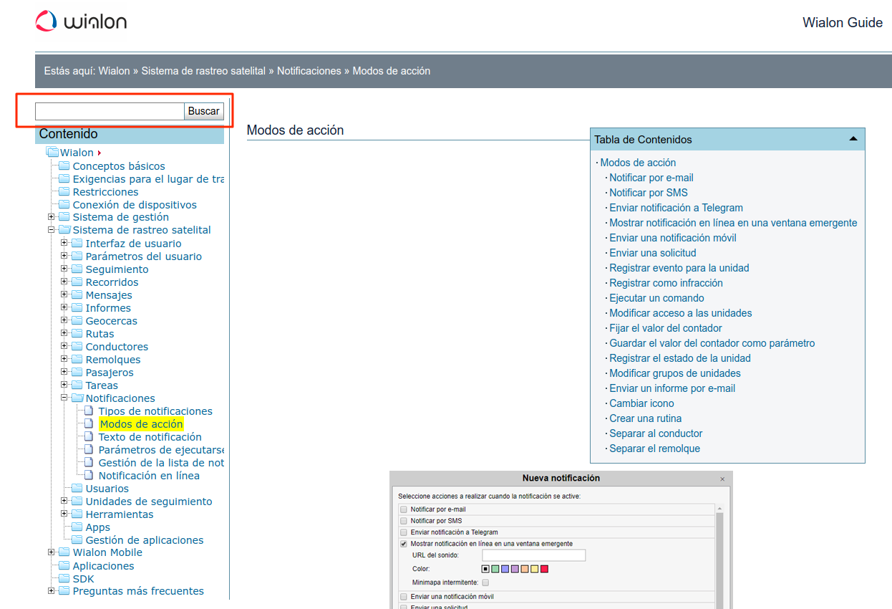Click the folder icon next to Restricciones
The width and height of the screenshot is (892, 609).
64,192
